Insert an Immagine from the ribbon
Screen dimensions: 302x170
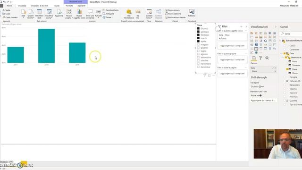click(109, 14)
